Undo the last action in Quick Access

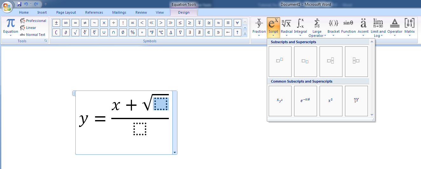[26, 4]
